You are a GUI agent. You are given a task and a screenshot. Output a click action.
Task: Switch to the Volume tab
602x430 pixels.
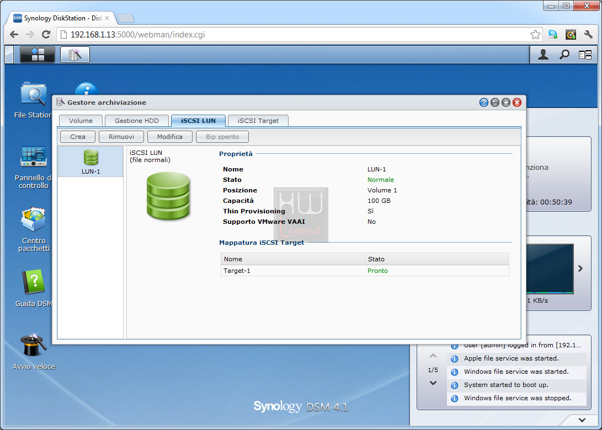tap(81, 120)
